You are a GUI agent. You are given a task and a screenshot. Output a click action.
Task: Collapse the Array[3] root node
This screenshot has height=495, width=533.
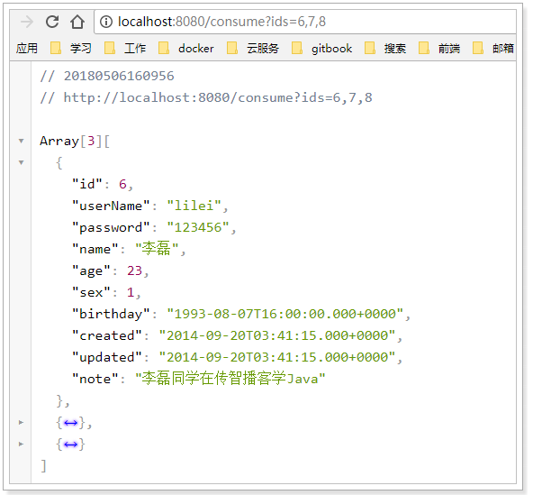21,141
